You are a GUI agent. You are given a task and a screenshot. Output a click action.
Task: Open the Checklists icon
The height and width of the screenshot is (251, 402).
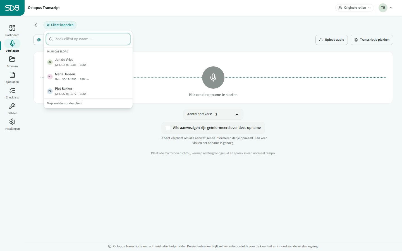point(12,90)
